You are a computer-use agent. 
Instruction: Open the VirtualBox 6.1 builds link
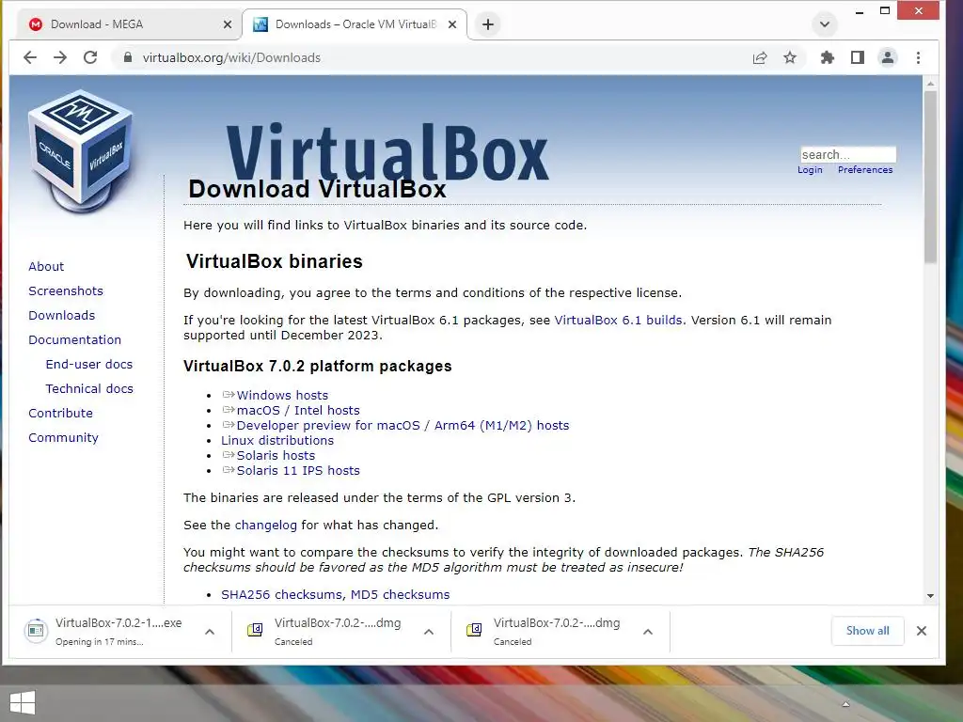click(619, 320)
